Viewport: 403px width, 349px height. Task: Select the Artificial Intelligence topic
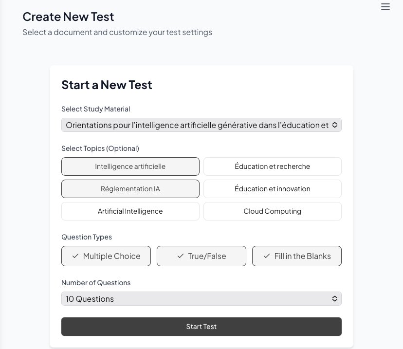130,211
